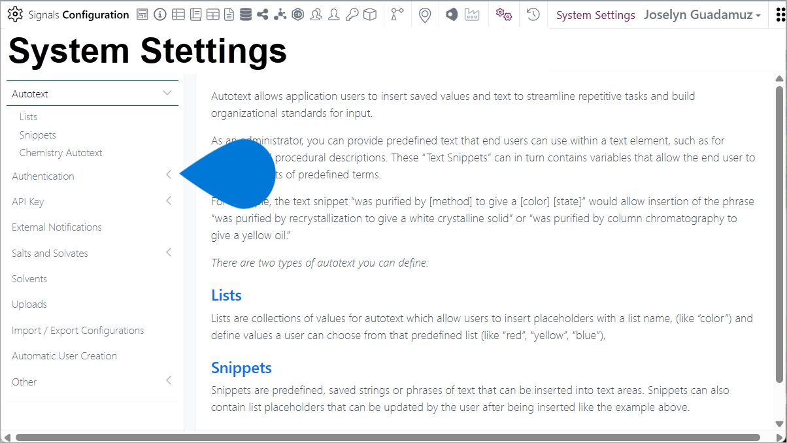Expand the Other section chevron
This screenshot has height=443, width=787.
tap(169, 381)
